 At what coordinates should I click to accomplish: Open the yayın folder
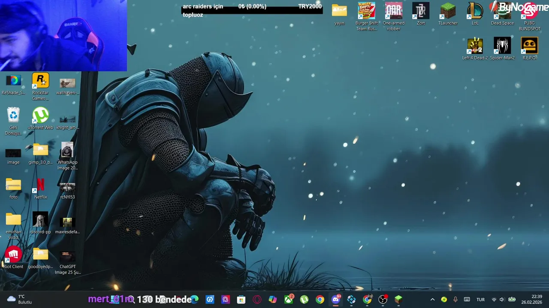click(x=339, y=15)
